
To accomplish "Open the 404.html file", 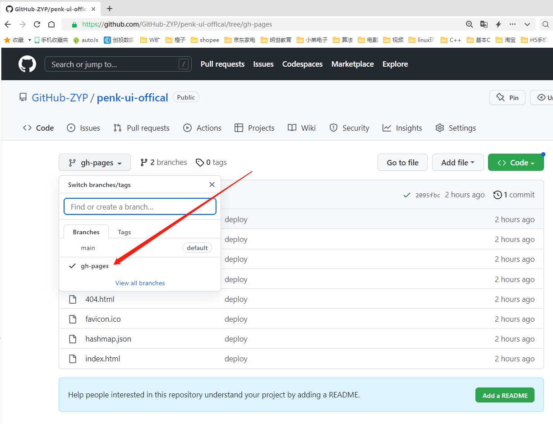I will click(100, 299).
